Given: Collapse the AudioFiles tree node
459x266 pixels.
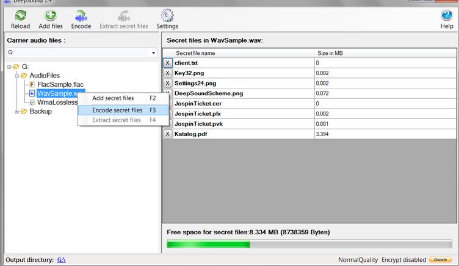Looking at the screenshot, I should pyautogui.click(x=17, y=76).
